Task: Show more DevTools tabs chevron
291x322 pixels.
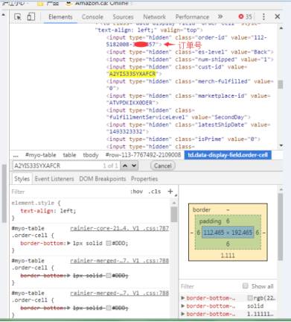Action: [220, 16]
